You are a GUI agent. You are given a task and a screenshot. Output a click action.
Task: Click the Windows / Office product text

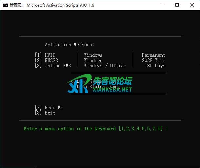pyautogui.click(x=105, y=66)
